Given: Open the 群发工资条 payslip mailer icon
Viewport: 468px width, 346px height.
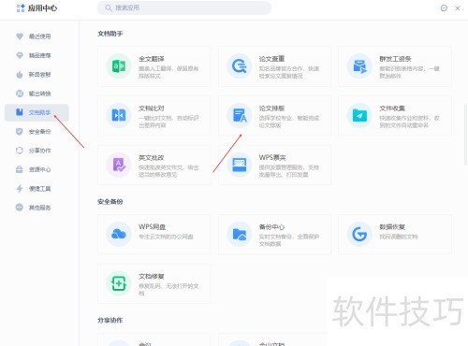Looking at the screenshot, I should pyautogui.click(x=359, y=66).
